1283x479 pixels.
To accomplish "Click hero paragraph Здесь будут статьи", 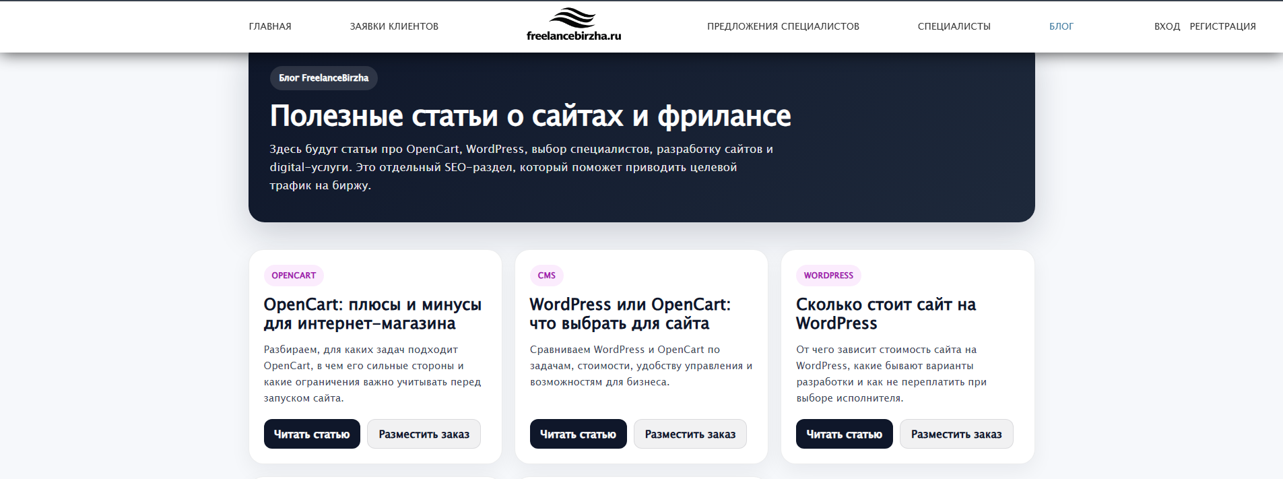I will (521, 167).
